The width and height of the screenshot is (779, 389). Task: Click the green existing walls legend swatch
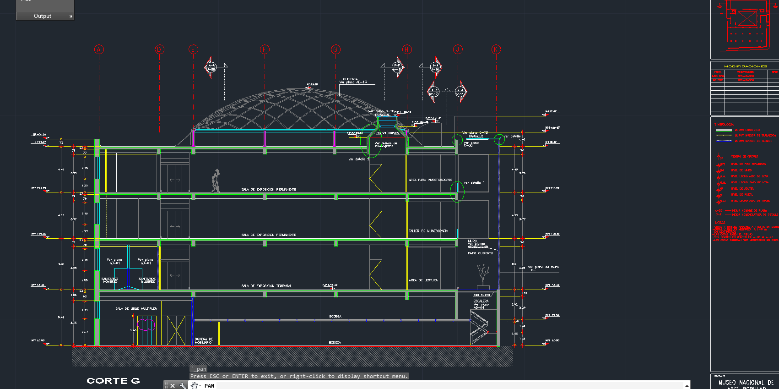pos(723,130)
